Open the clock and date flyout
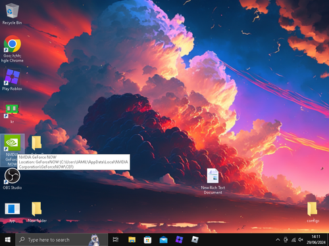Viewport: 329px width, 246px height. 316,239
